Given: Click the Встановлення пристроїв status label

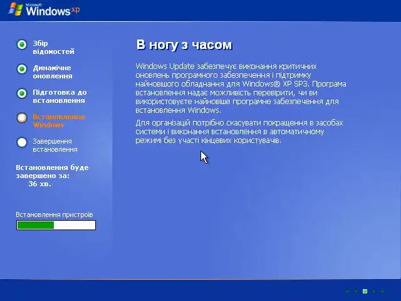Looking at the screenshot, I should point(55,214).
